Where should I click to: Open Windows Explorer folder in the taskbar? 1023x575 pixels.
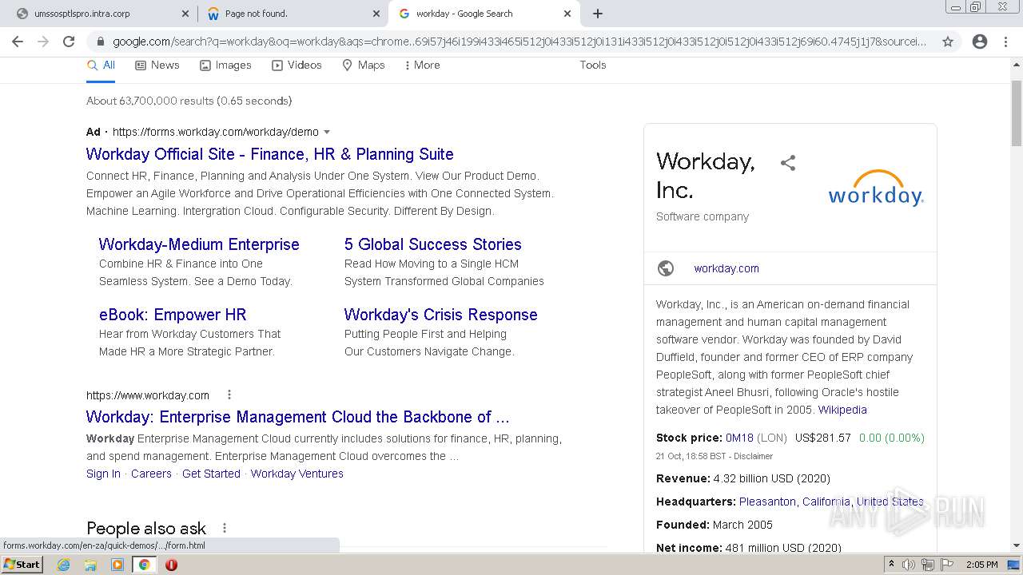click(x=90, y=565)
